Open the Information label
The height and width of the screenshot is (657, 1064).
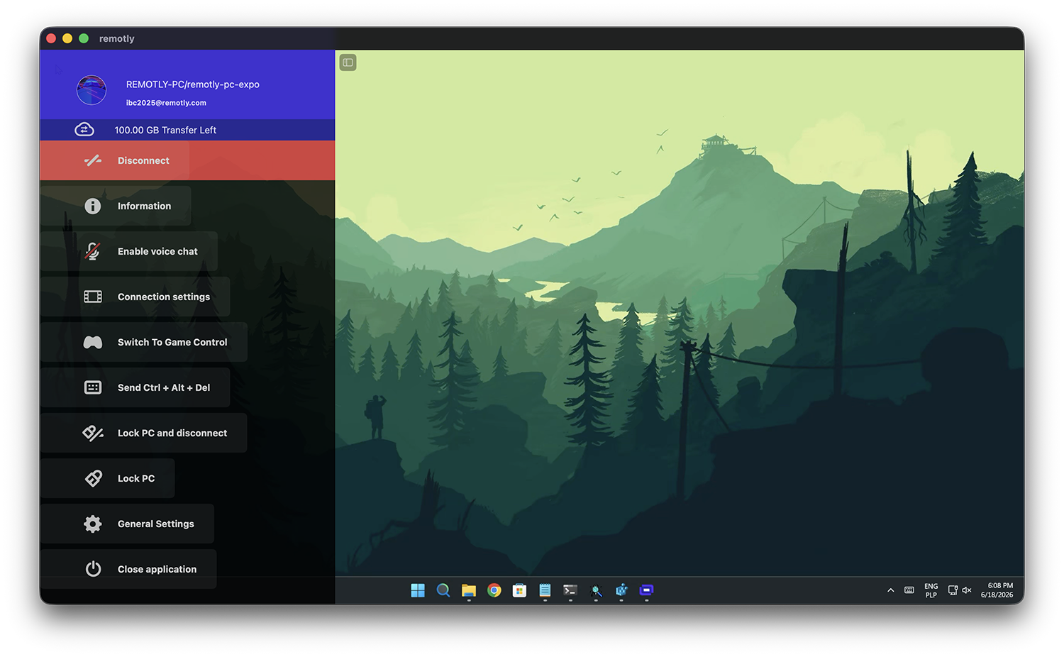click(x=144, y=206)
